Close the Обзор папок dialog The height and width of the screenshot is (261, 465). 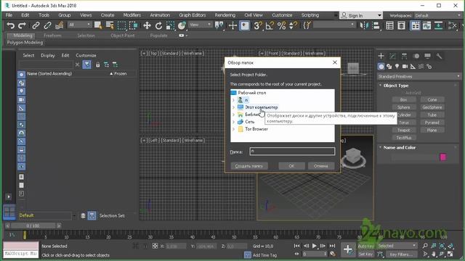335,62
